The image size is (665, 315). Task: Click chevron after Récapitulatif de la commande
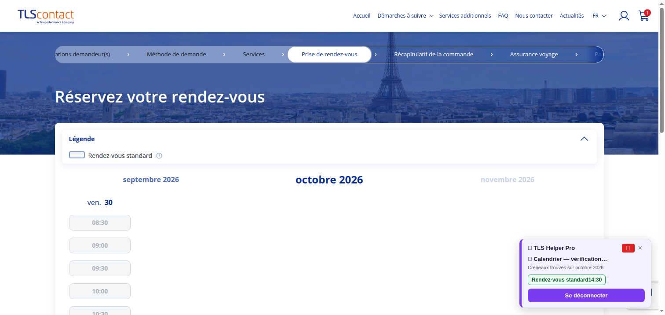pos(492,55)
